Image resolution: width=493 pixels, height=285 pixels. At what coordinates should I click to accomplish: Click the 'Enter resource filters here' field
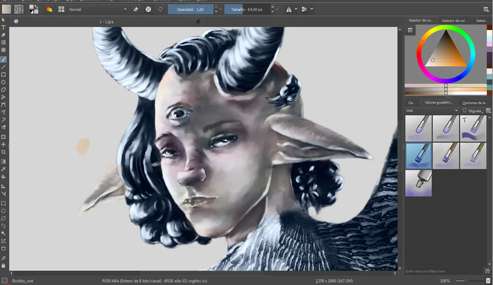click(444, 271)
